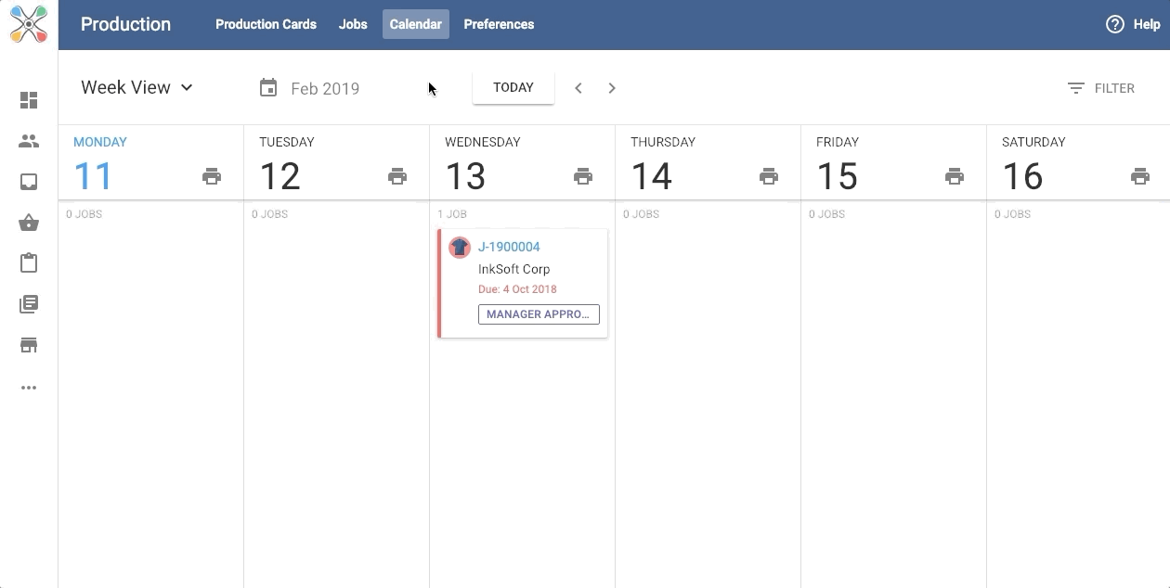Image resolution: width=1170 pixels, height=588 pixels.
Task: Open the Dashboard from the sidebar
Action: (x=29, y=100)
